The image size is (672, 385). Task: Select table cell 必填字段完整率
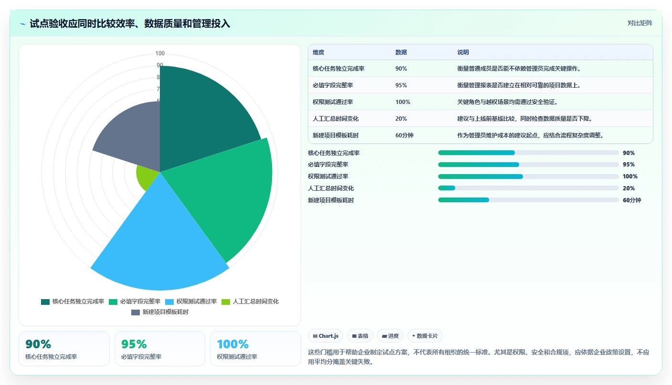pyautogui.click(x=333, y=85)
